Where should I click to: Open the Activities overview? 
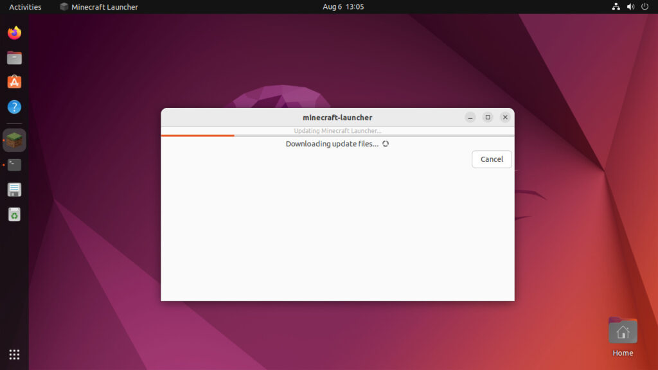(25, 7)
